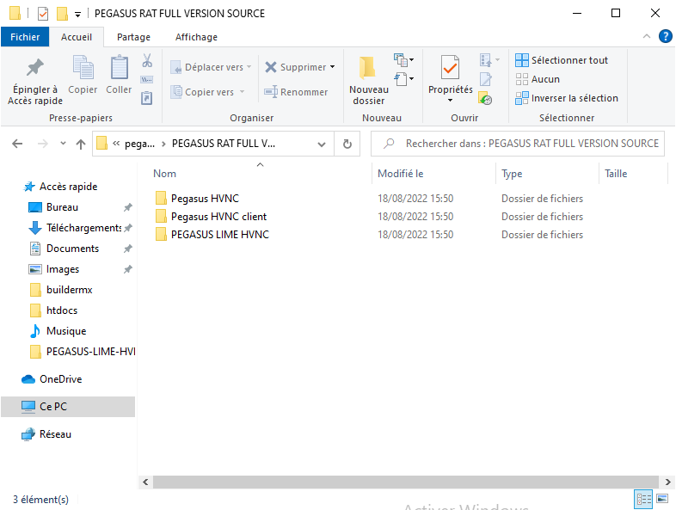This screenshot has width=676, height=510.
Task: Switch to the Accueil ribbon tab
Action: tap(77, 37)
